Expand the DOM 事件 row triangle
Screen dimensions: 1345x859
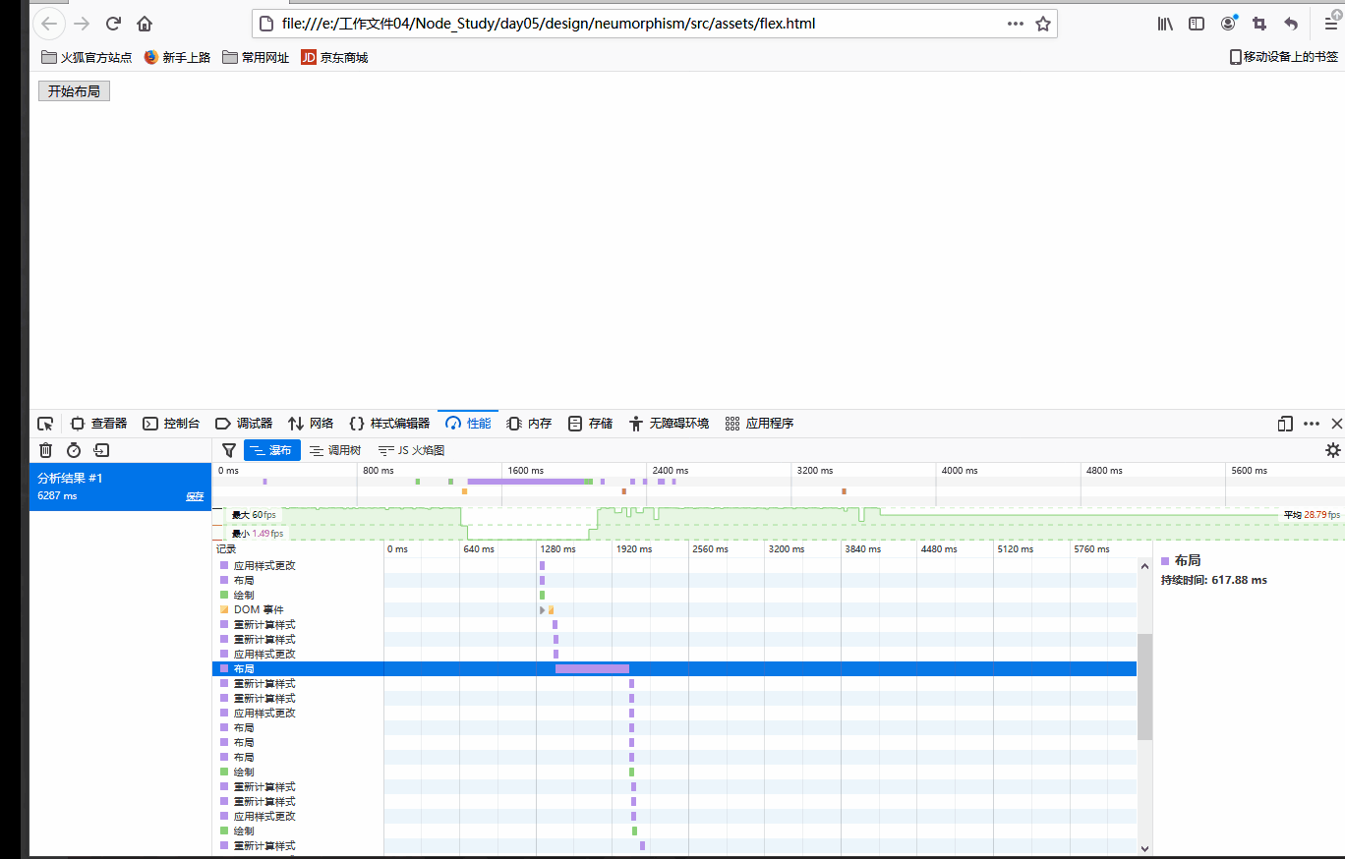point(543,610)
